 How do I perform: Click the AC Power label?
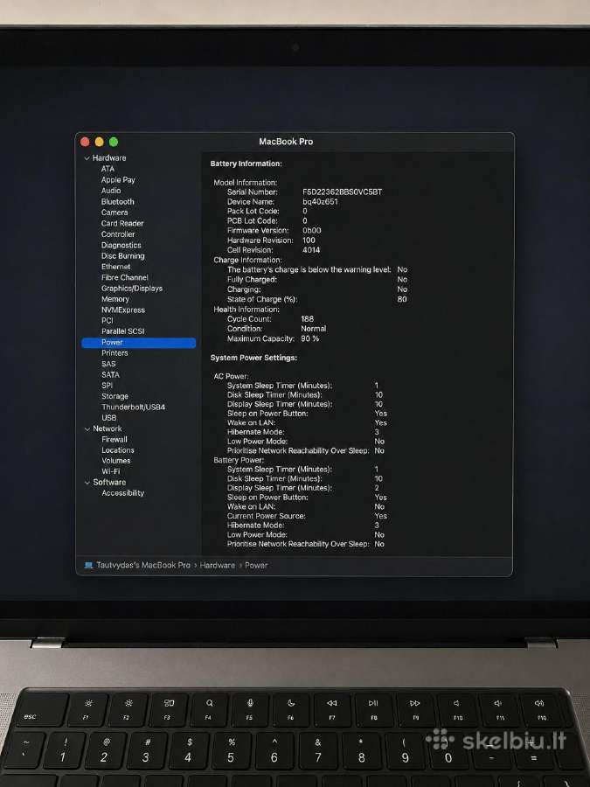[x=231, y=376]
